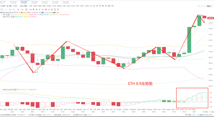Switch sub-chart to KDJ indicator

point(58,110)
